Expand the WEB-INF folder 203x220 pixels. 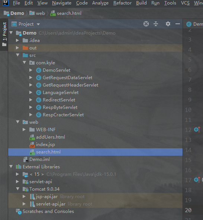(24, 129)
